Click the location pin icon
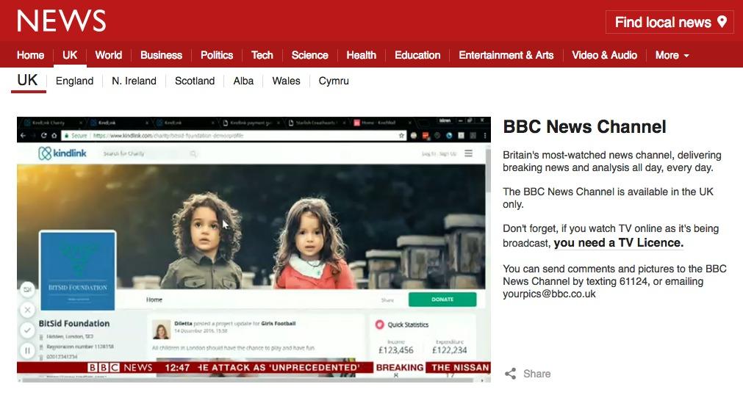 click(x=722, y=22)
